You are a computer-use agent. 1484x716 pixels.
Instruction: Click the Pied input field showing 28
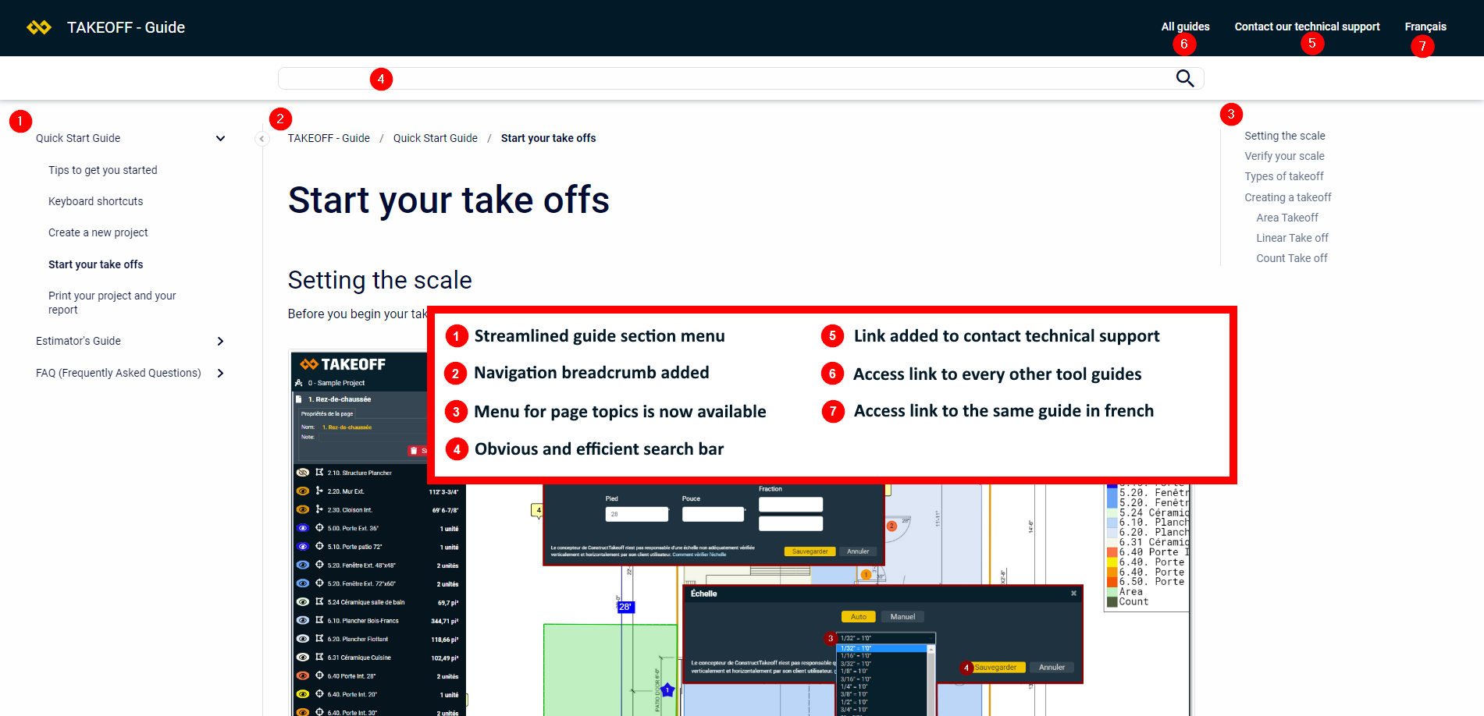tap(637, 514)
